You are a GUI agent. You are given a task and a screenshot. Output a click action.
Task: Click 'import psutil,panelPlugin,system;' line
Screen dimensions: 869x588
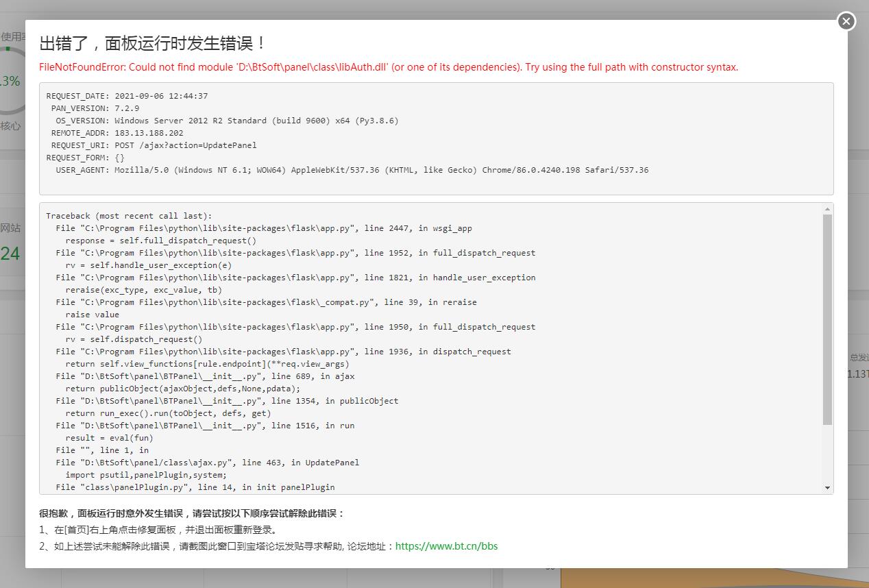[146, 475]
